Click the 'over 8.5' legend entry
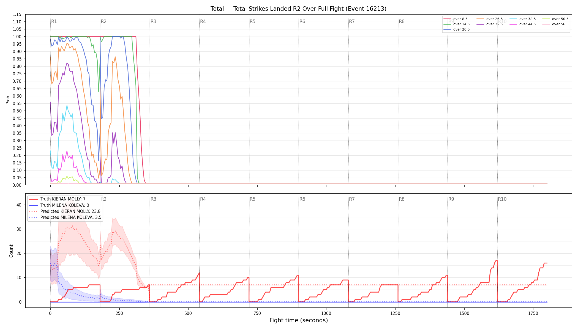Image resolution: width=578 pixels, height=330 pixels. coord(456,19)
